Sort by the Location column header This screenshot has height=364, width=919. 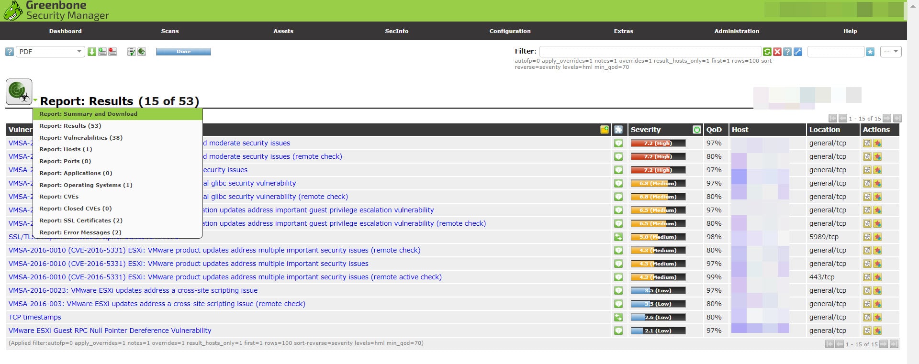click(824, 130)
